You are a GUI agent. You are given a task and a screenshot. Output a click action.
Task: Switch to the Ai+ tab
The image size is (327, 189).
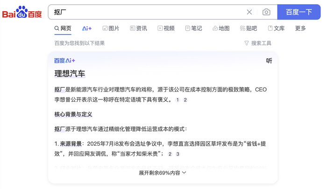[x=87, y=28]
